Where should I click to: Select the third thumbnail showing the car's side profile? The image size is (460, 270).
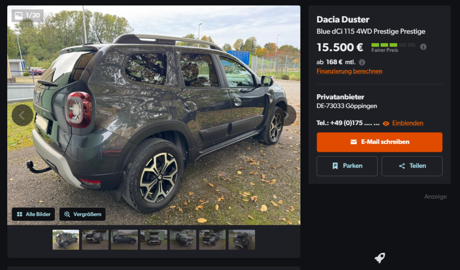click(124, 240)
